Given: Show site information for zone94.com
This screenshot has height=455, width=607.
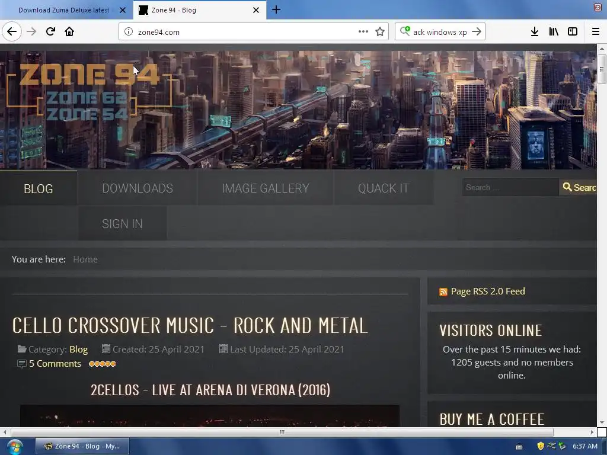Looking at the screenshot, I should pyautogui.click(x=129, y=32).
